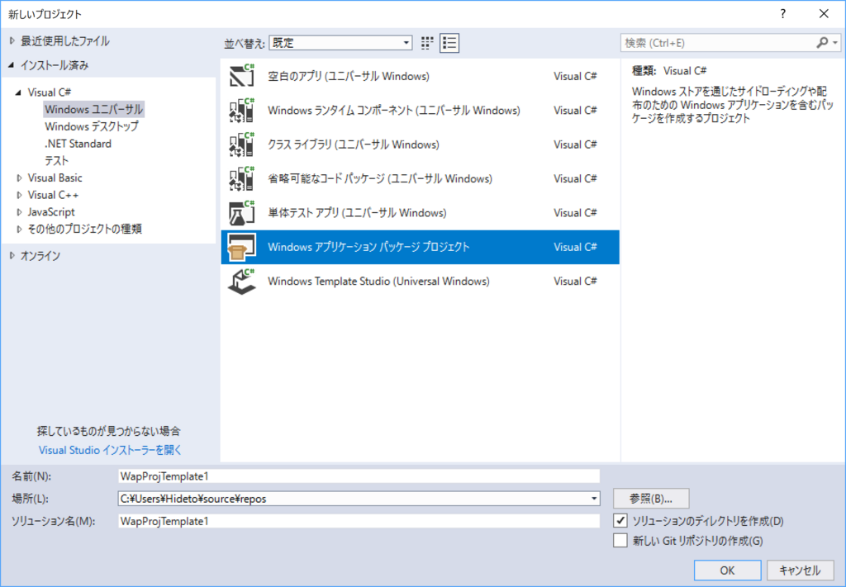
Task: Close the 新しいプロジェクト dialog
Action: pos(824,14)
